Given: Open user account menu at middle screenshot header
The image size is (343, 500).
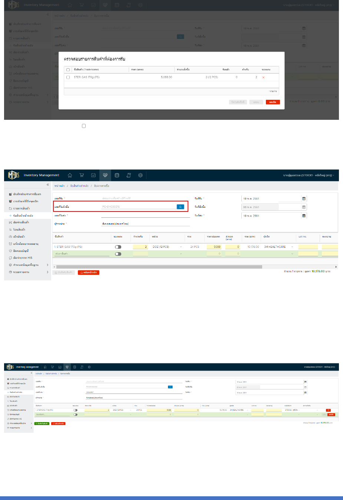Looking at the screenshot, I should pyautogui.click(x=309, y=175).
